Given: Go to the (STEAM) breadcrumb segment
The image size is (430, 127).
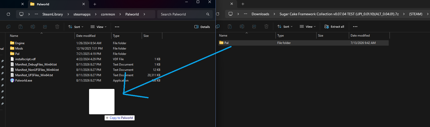Looking at the screenshot, I should click(416, 14).
